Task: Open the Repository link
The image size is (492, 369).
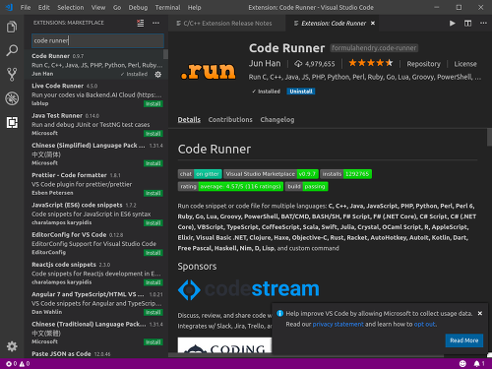Action: [x=423, y=64]
